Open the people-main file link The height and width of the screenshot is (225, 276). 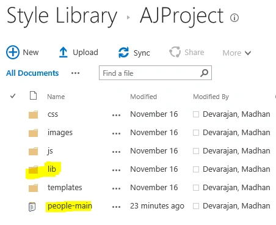(70, 206)
